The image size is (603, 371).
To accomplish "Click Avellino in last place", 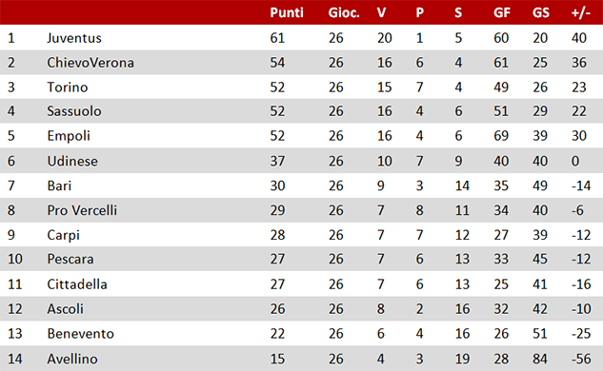I will point(72,359).
